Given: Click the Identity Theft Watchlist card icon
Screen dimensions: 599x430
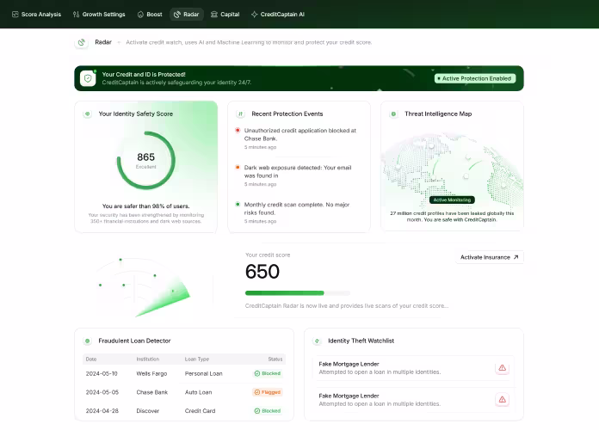Looking at the screenshot, I should click(317, 341).
